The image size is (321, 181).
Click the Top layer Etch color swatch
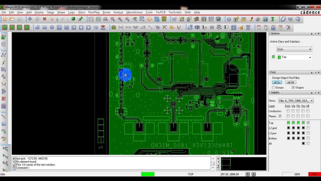click(288, 123)
